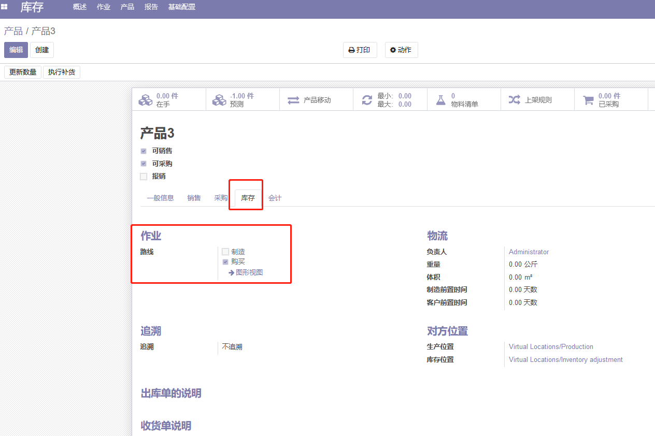Click the 编辑 button
655x436 pixels.
tap(16, 50)
